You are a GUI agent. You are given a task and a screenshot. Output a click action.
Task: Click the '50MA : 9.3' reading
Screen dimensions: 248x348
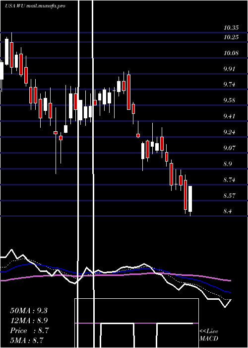[29, 311]
